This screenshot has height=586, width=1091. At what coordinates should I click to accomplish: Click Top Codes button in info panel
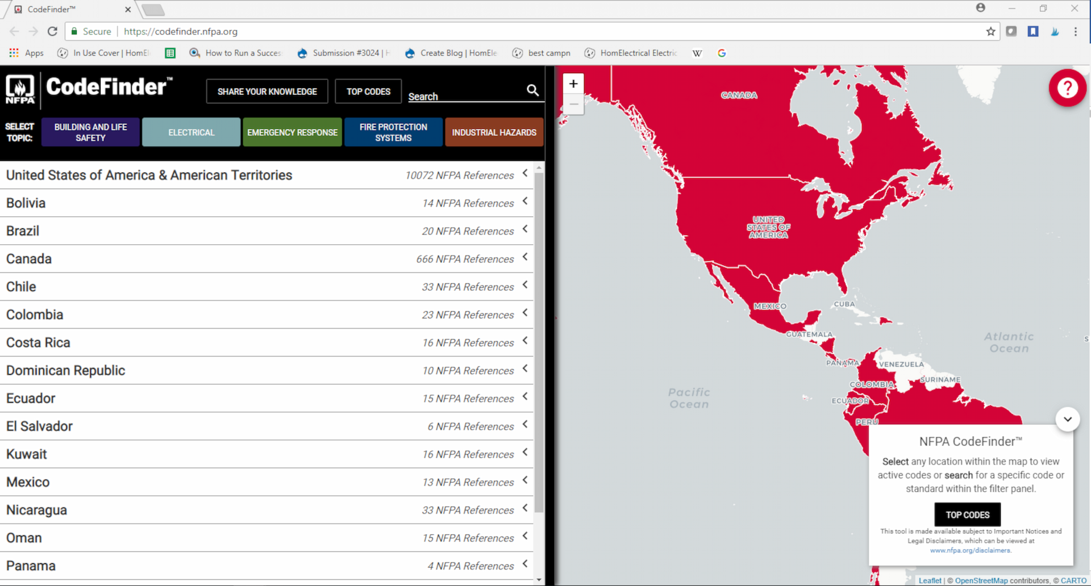(x=968, y=514)
